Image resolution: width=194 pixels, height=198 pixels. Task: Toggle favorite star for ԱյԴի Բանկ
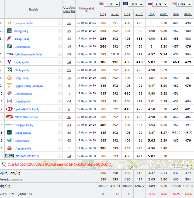(60, 78)
